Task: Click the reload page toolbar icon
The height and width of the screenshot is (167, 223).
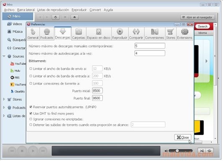Action: tap(56, 17)
